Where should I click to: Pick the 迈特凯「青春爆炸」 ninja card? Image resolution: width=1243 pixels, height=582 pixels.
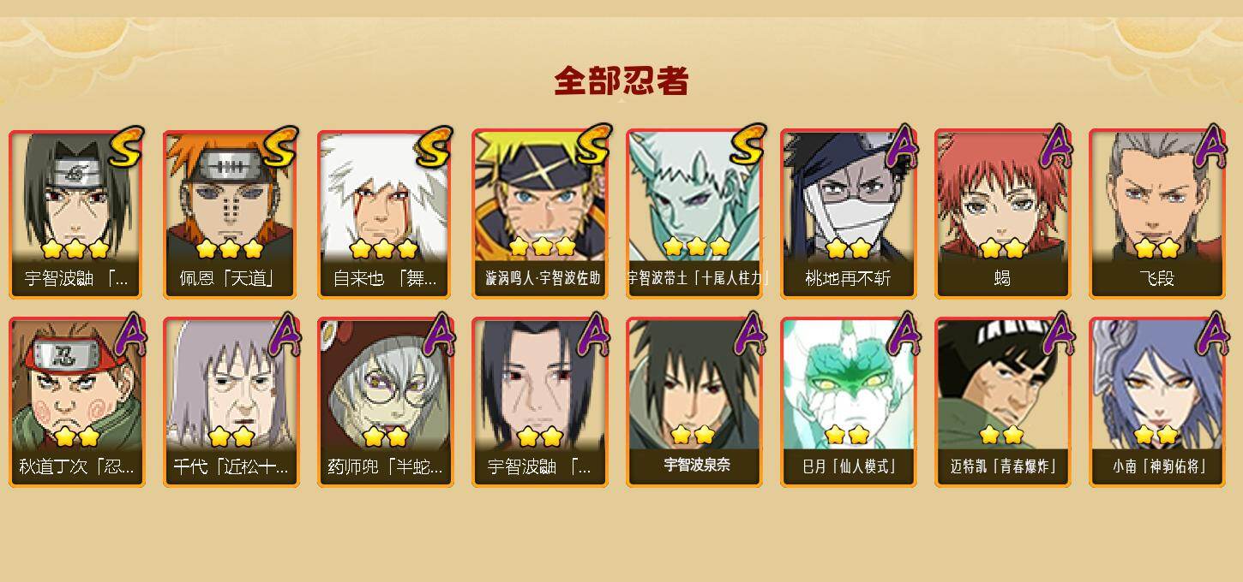pyautogui.click(x=1002, y=402)
